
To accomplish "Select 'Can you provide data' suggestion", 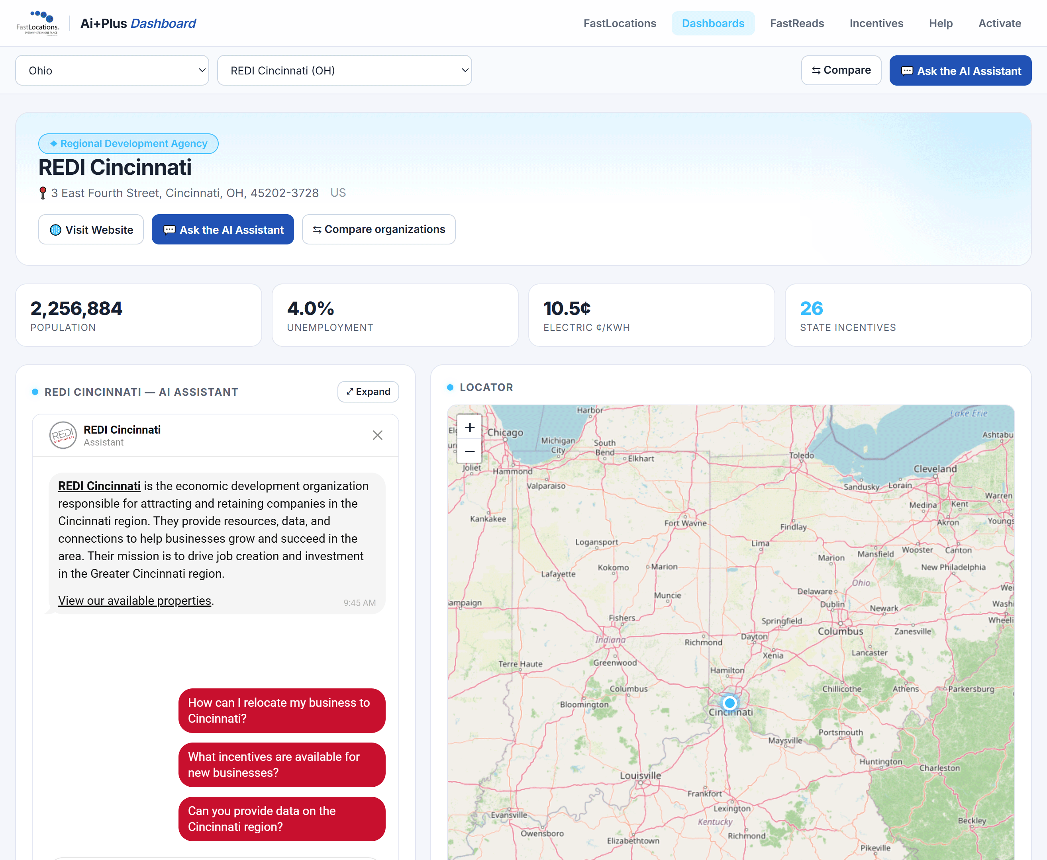I will tap(282, 819).
